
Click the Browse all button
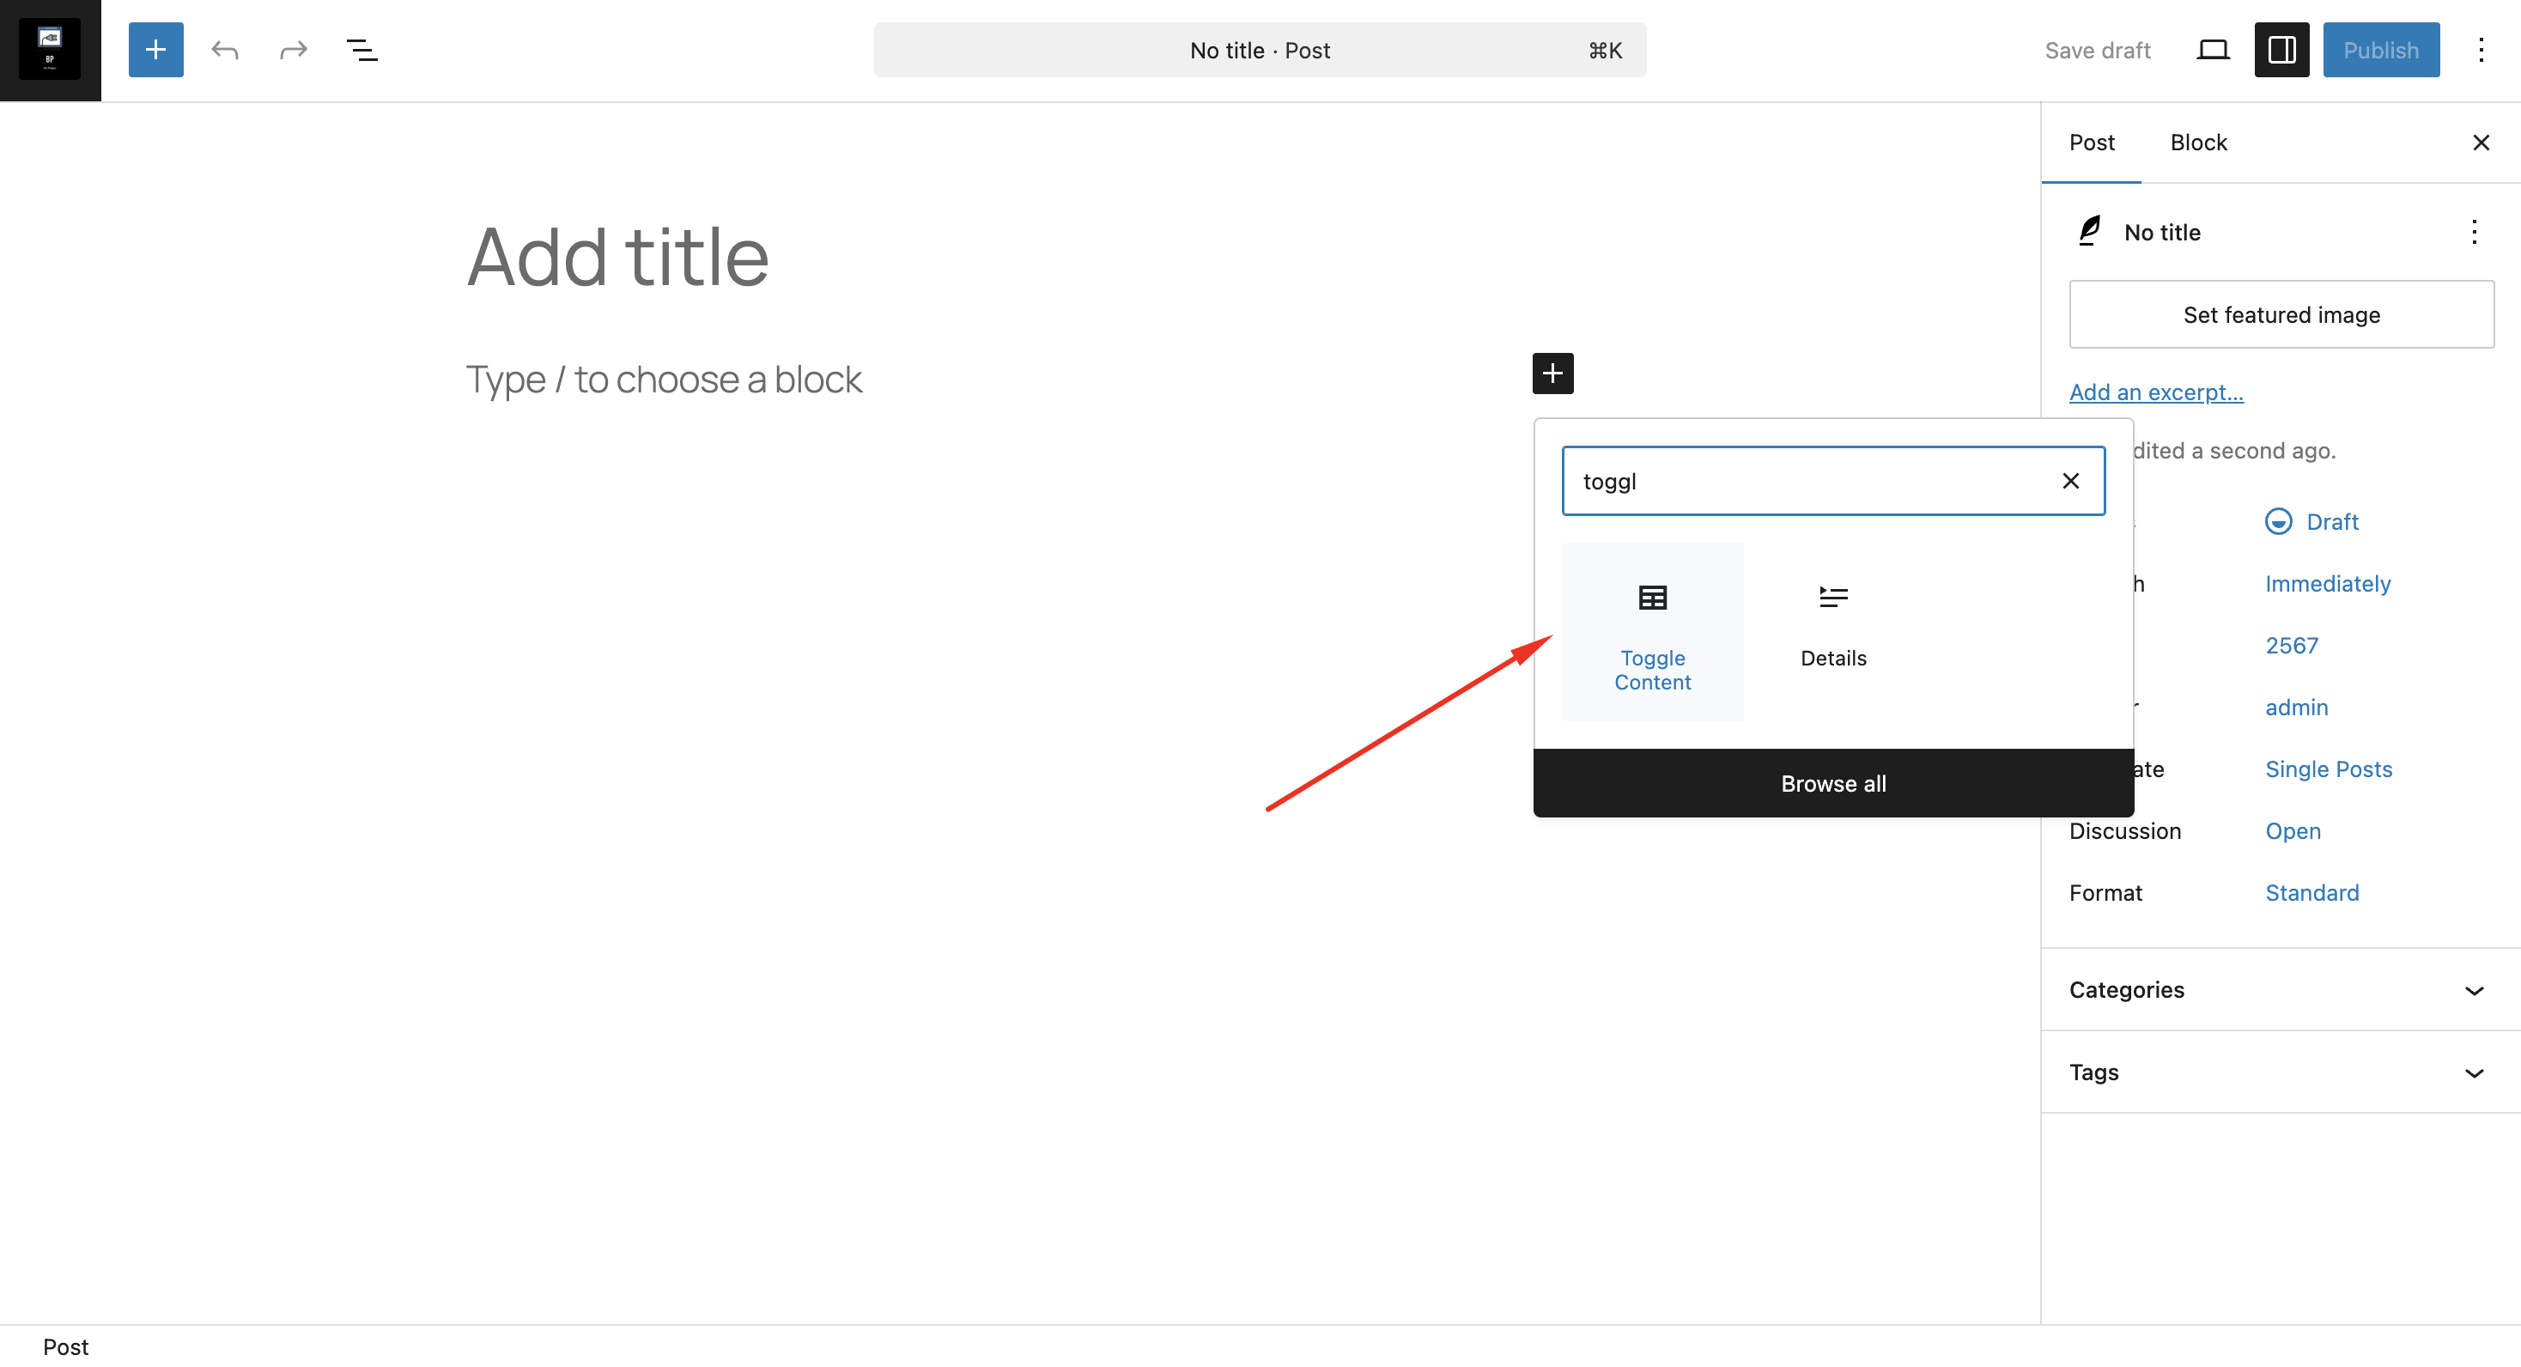coord(1833,784)
